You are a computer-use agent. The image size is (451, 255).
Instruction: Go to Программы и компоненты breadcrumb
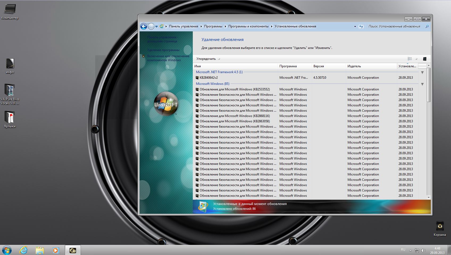pyautogui.click(x=248, y=26)
